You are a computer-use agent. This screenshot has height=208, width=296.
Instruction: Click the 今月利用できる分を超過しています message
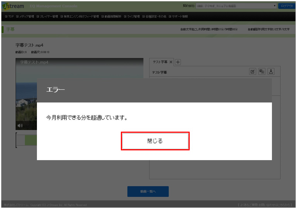click(x=87, y=118)
